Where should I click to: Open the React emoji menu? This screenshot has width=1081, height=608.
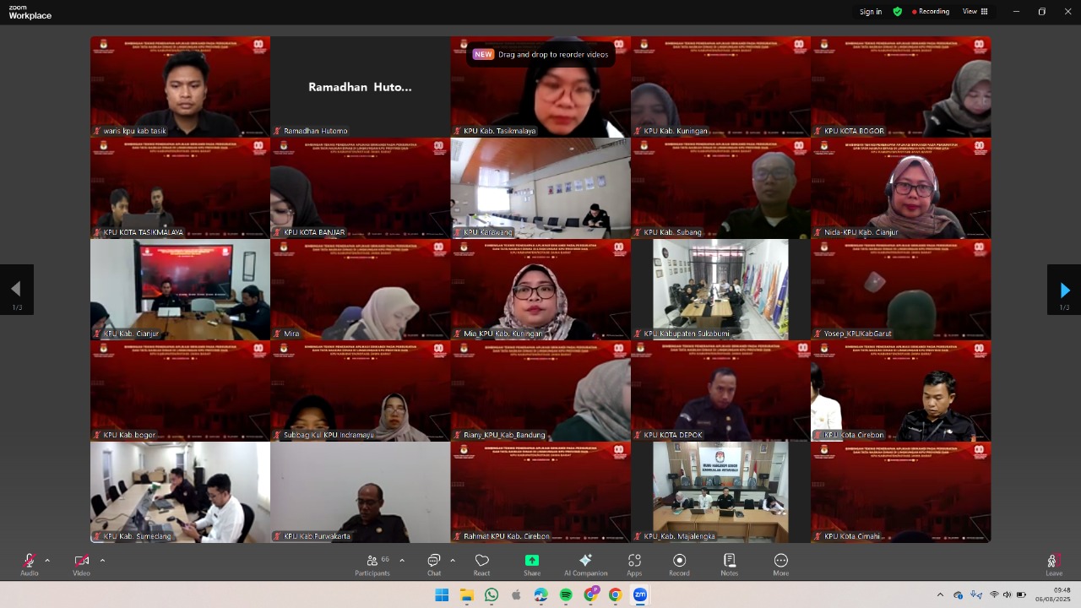[x=481, y=564]
